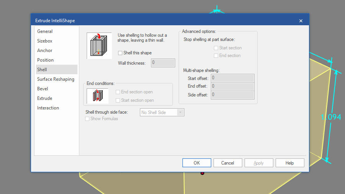Toggle the End section open checkbox
This screenshot has width=345, height=194.
[x=118, y=92]
